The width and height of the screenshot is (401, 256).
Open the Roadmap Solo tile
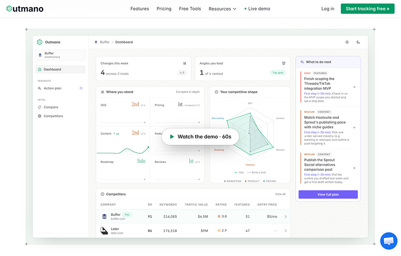coord(123,169)
